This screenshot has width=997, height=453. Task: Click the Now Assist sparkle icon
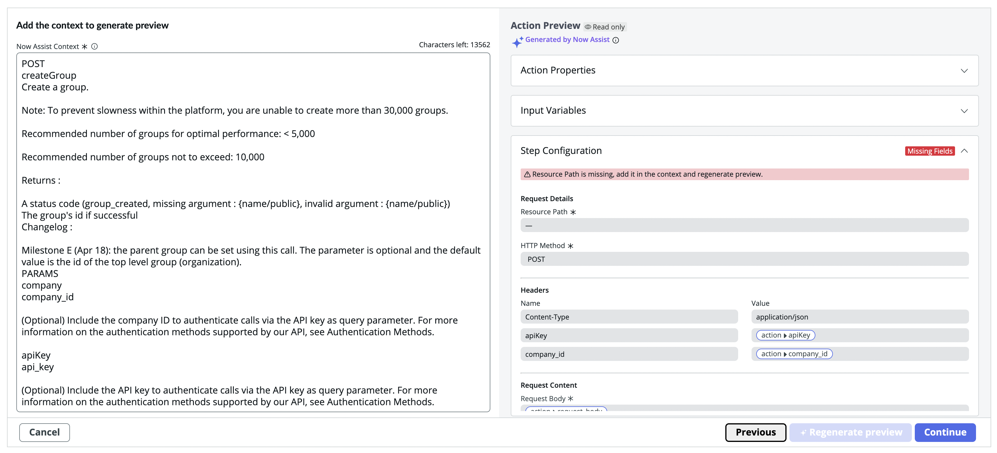click(x=517, y=42)
